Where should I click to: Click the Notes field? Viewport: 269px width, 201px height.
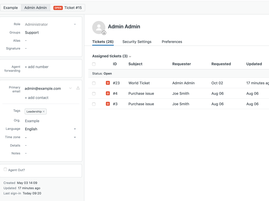point(50,153)
